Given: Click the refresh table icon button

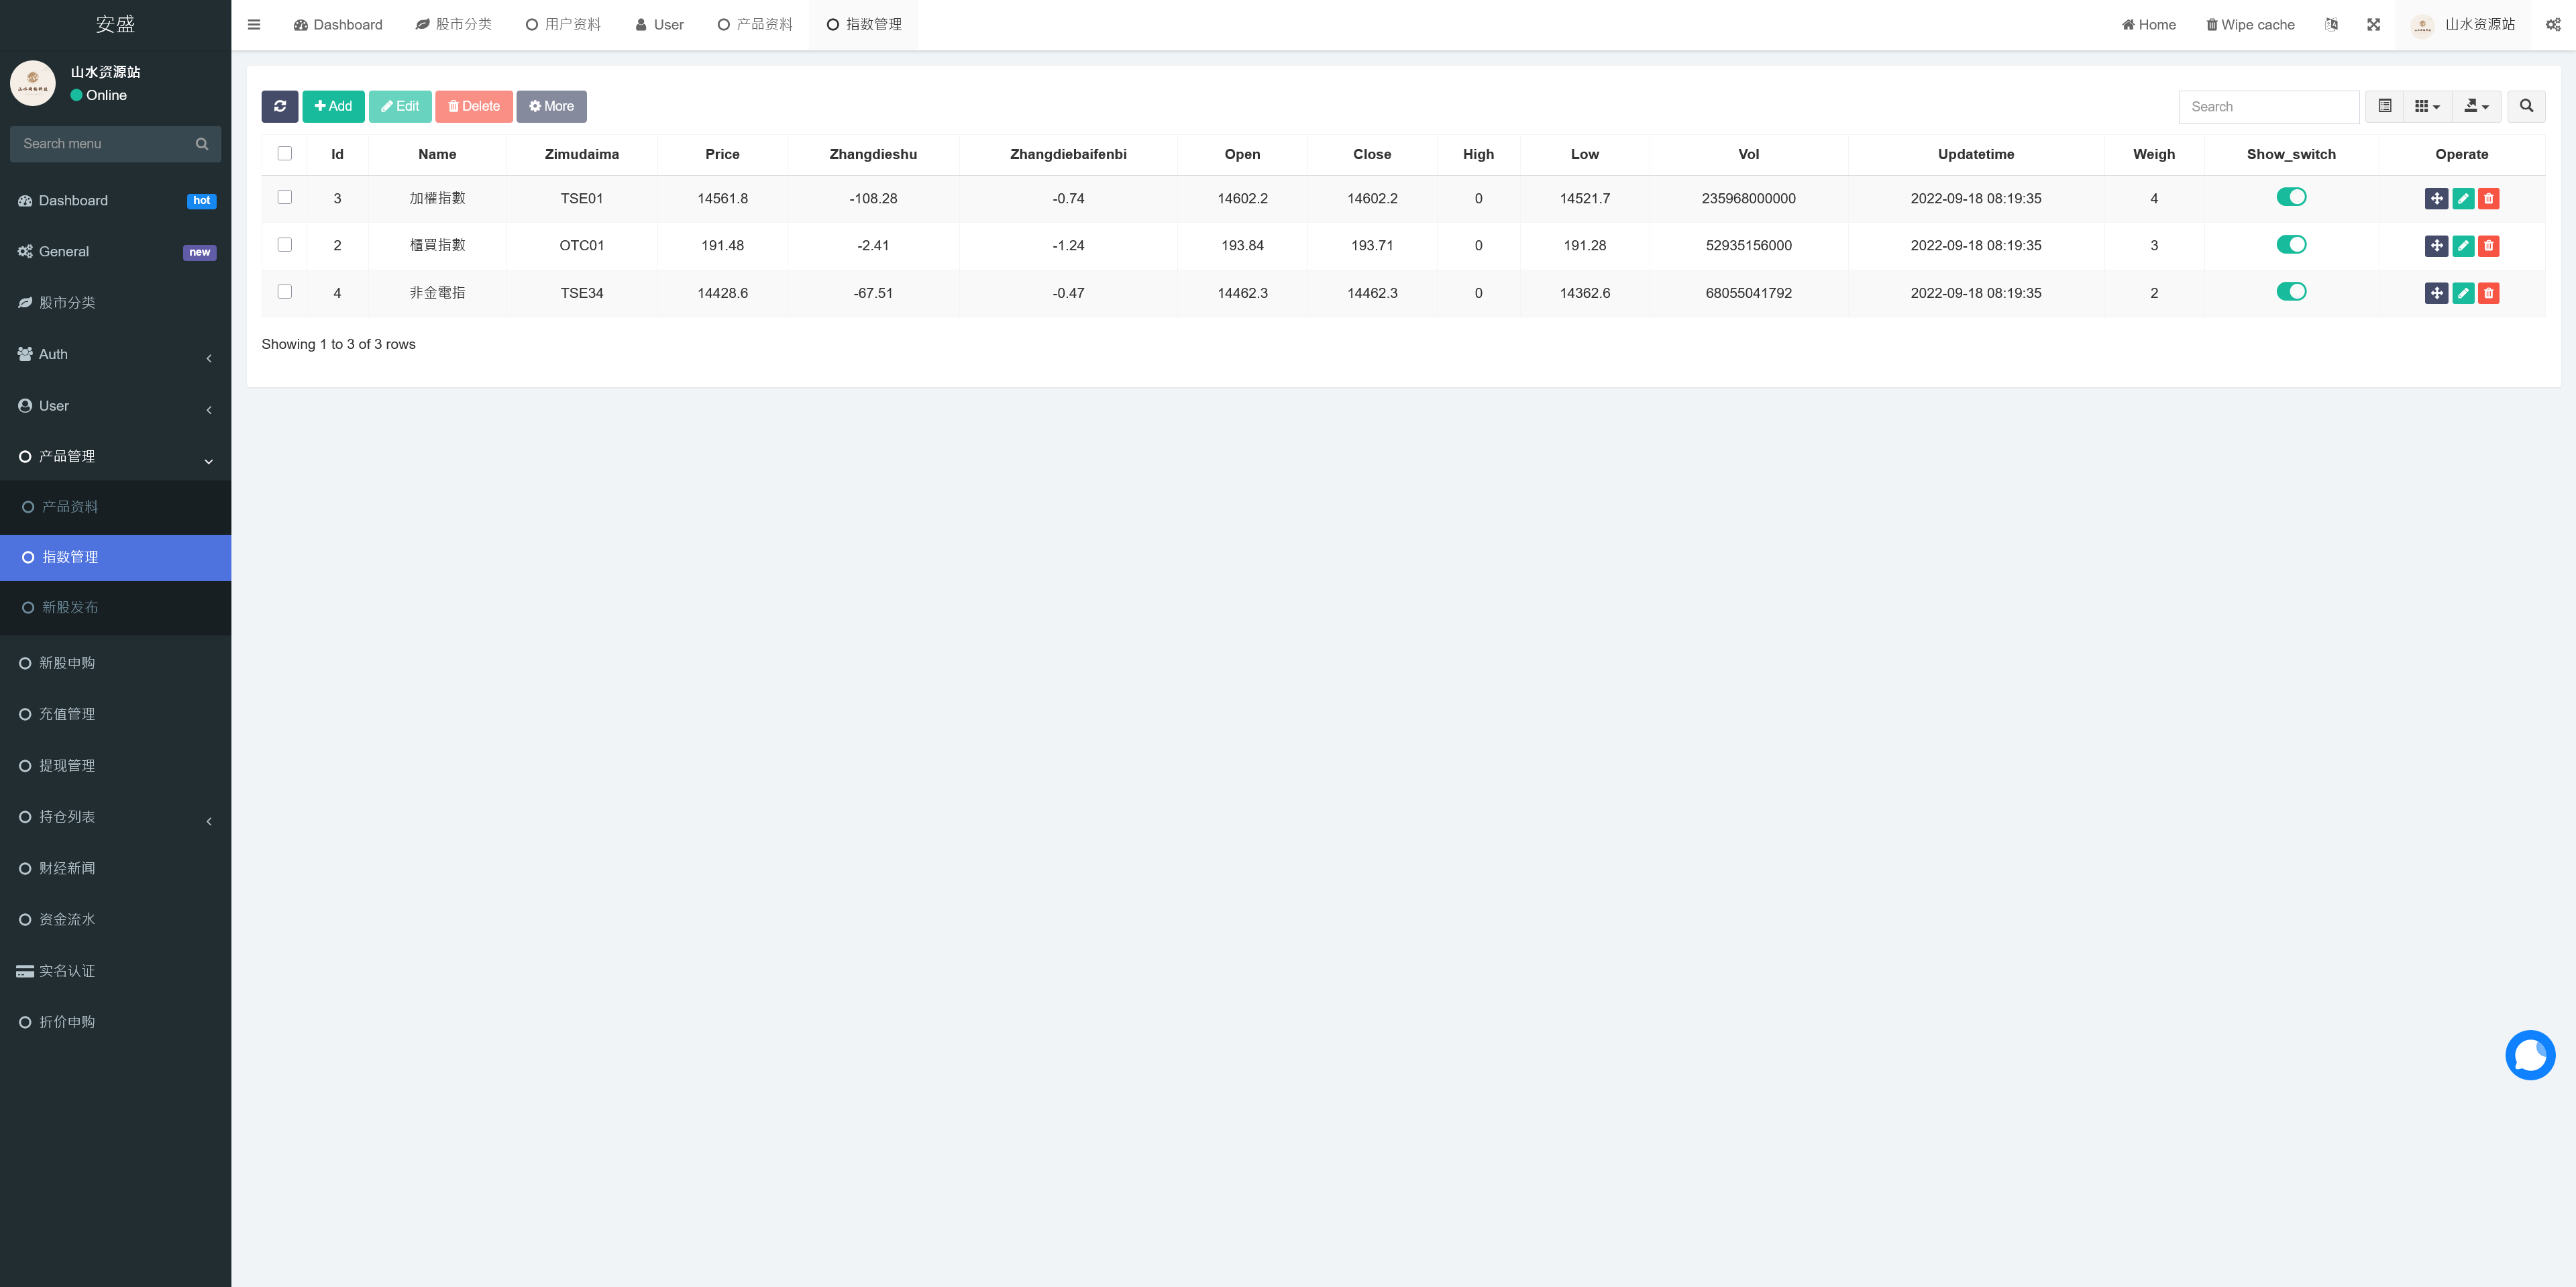Looking at the screenshot, I should (x=280, y=106).
